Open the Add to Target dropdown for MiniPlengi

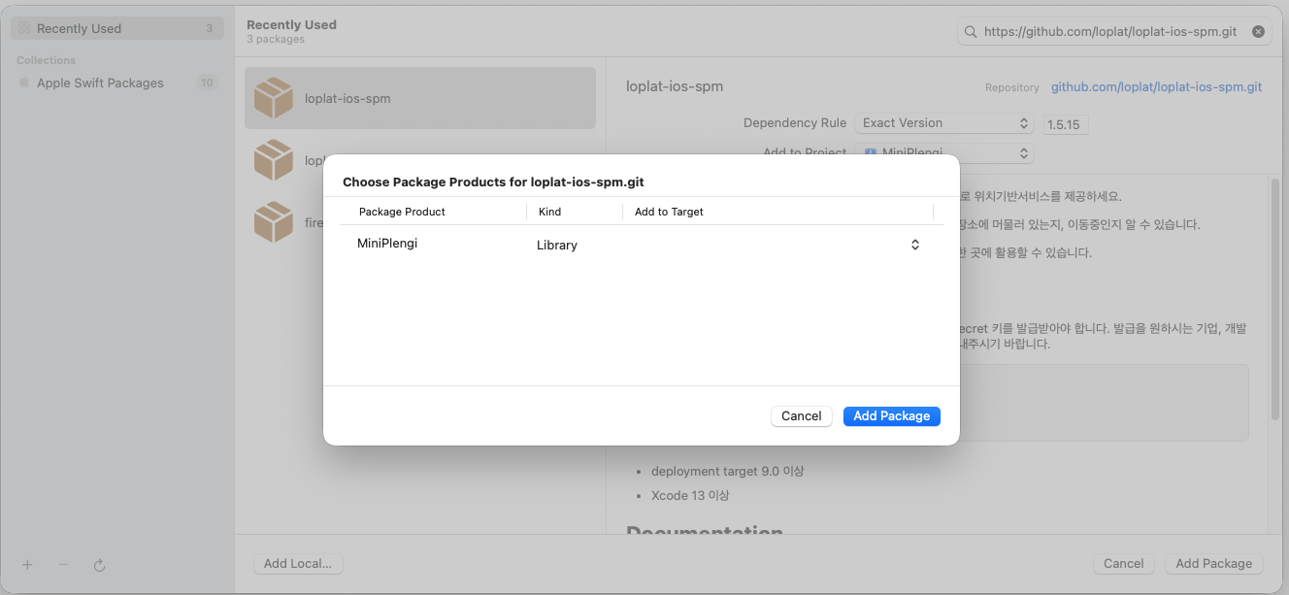click(x=914, y=245)
